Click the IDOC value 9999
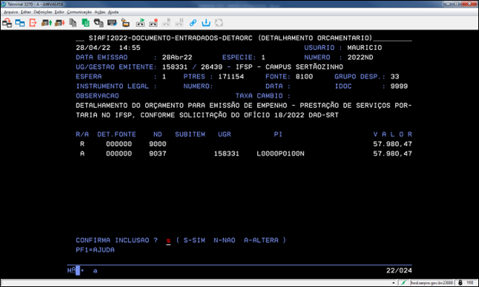Image resolution: width=479 pixels, height=287 pixels. 399,86
